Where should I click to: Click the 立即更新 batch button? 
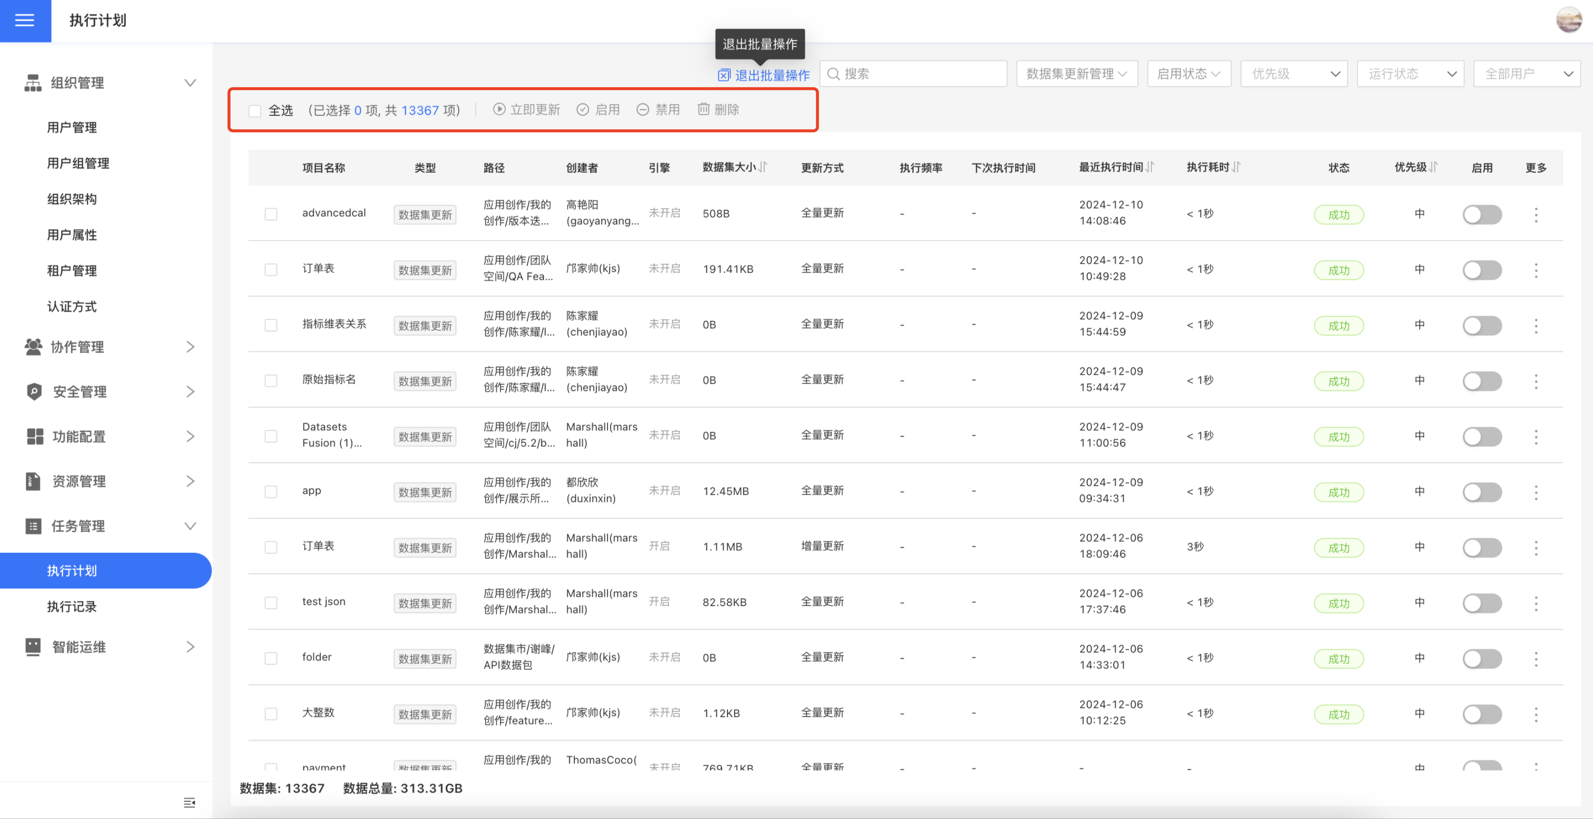(526, 110)
